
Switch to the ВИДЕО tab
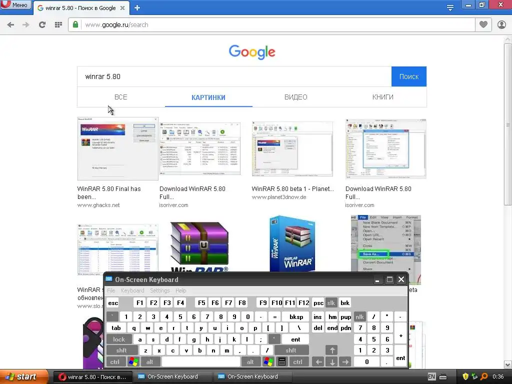[296, 97]
